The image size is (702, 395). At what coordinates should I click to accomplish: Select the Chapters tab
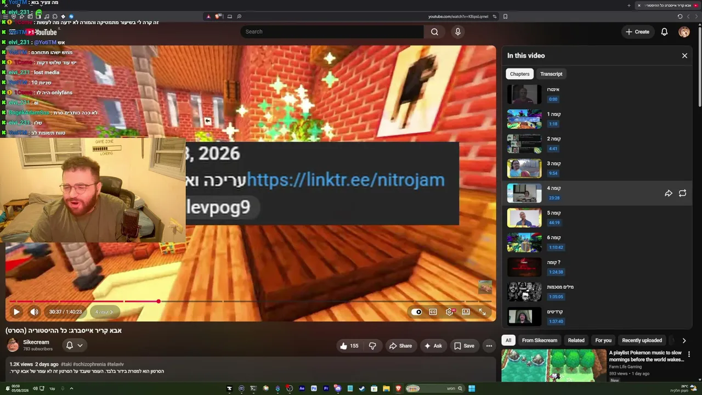pyautogui.click(x=519, y=74)
